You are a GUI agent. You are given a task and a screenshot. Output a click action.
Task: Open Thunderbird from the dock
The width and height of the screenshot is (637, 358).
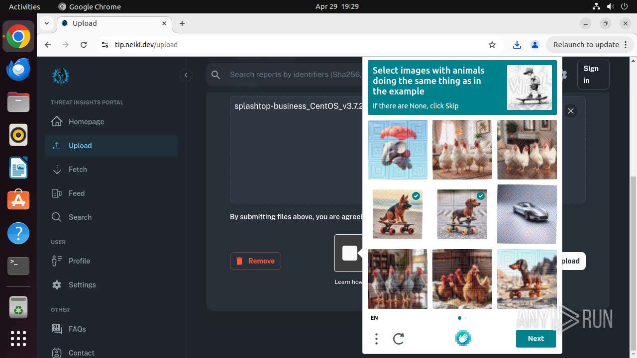(18, 70)
